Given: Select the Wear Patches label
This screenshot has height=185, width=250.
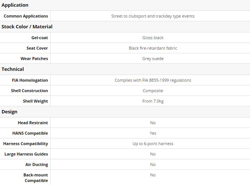Looking at the screenshot, I should [34, 59].
